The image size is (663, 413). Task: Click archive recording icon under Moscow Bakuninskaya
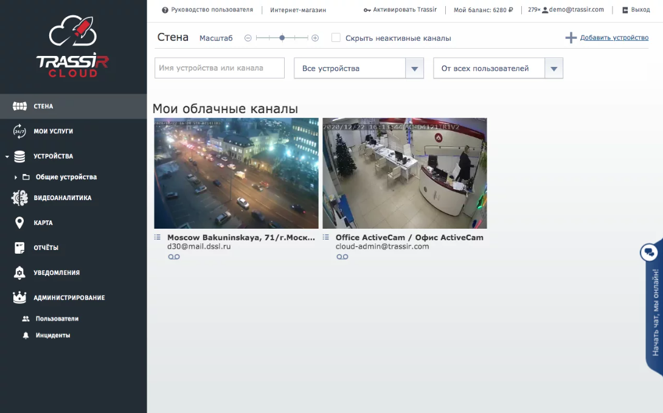tap(174, 257)
